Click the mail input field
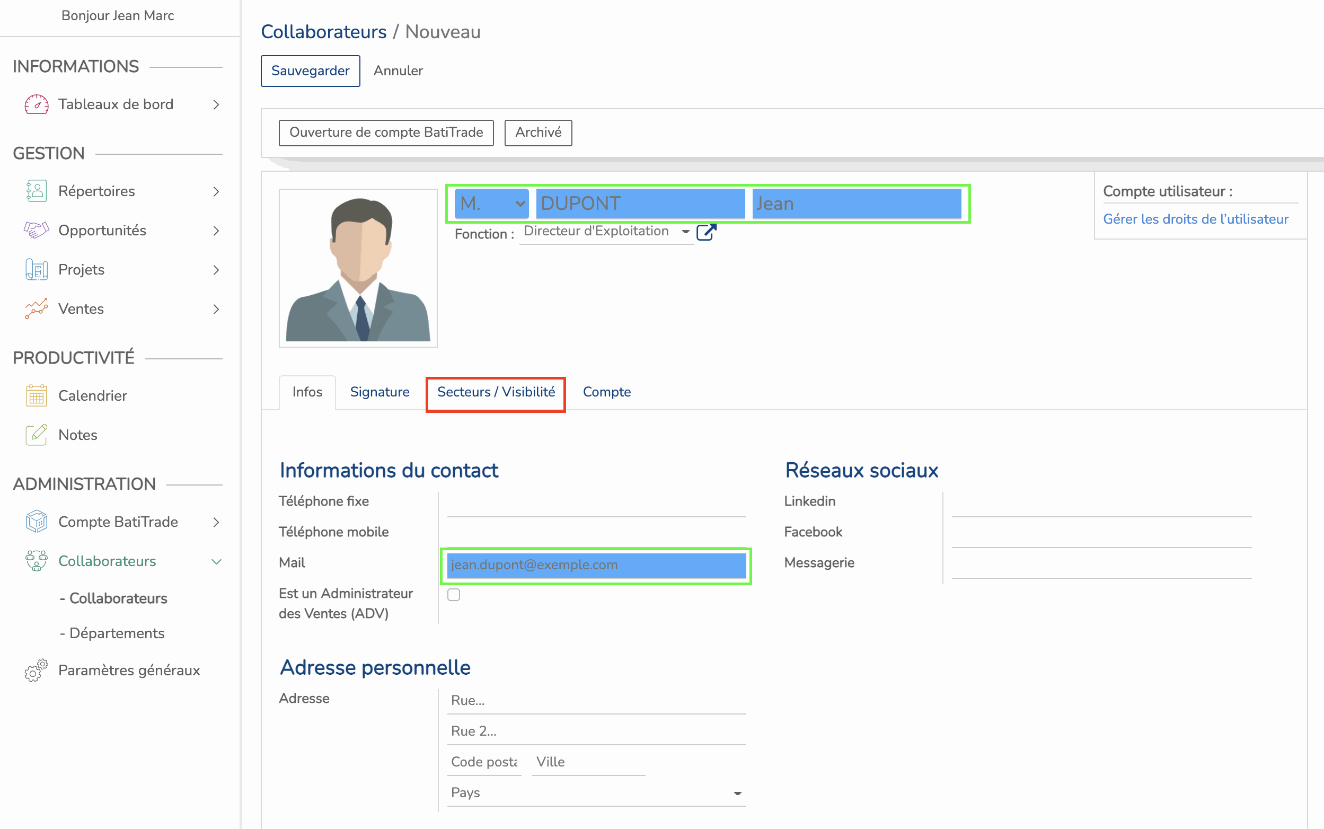 pos(596,565)
